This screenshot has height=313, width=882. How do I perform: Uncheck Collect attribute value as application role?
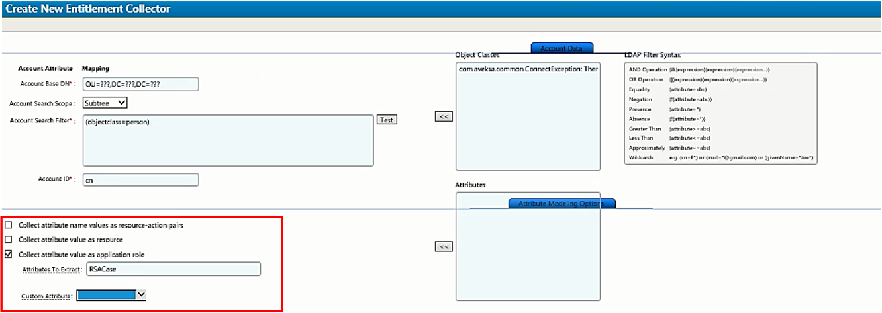[9, 254]
